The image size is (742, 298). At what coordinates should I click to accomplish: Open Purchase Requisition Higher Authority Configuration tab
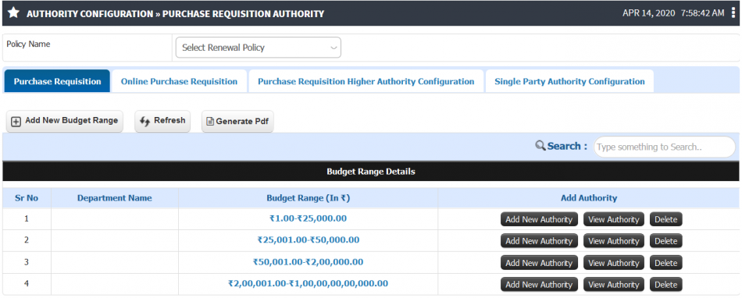point(366,81)
